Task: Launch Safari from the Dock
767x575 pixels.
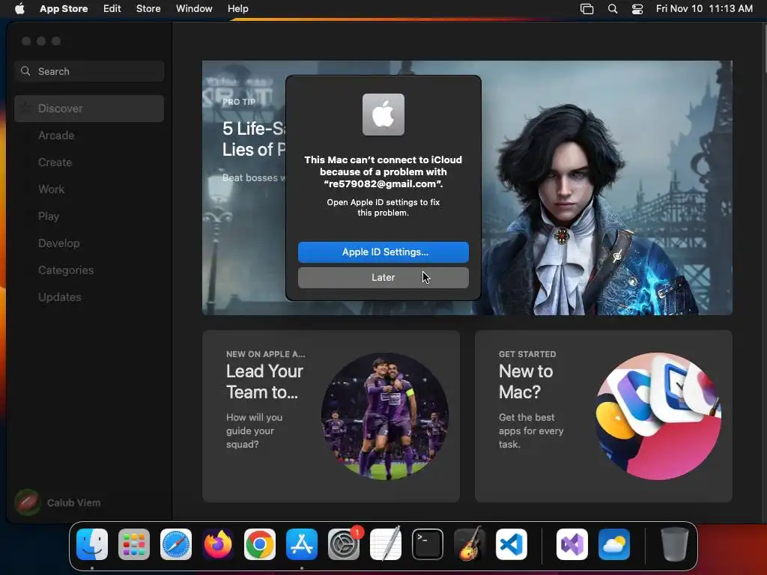Action: [176, 544]
